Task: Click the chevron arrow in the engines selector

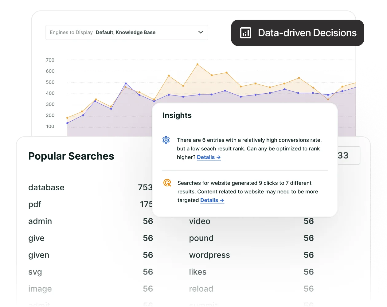Action: click(x=200, y=32)
